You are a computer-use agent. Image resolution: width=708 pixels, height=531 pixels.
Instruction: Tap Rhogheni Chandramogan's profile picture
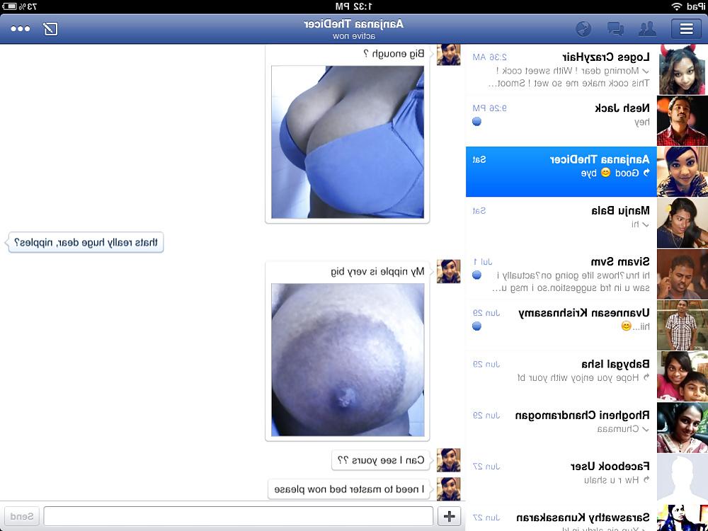pos(683,428)
